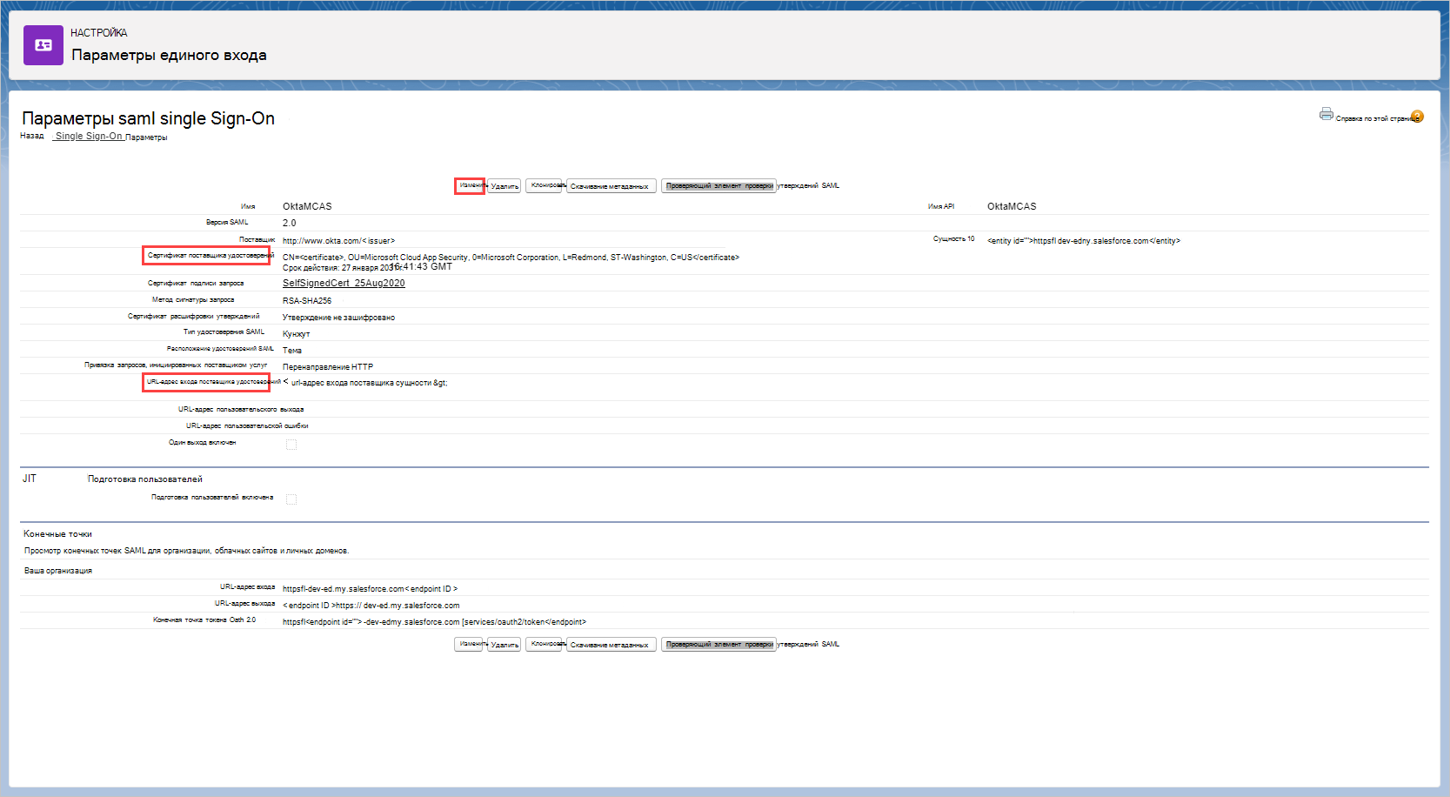Click 'Параметры saml single Sign-On' heading

coord(148,118)
